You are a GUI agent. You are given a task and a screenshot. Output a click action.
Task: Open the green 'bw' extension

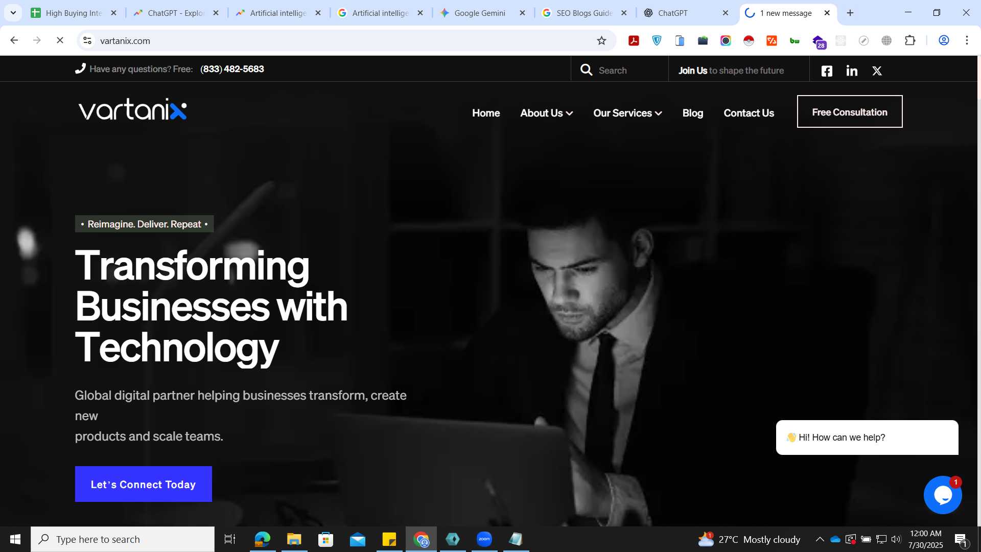point(795,40)
